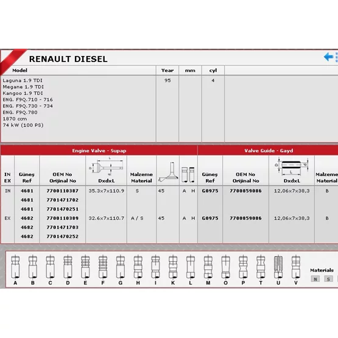Click OEM number 7700110387
Image resolution: width=338 pixels, height=338 pixels.
(63, 191)
